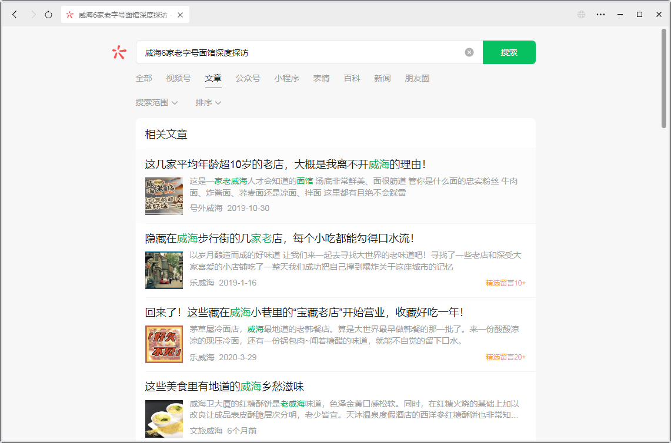The width and height of the screenshot is (671, 443).
Task: Click street photo thumbnail of 2019-1-16 article
Action: pos(164,270)
